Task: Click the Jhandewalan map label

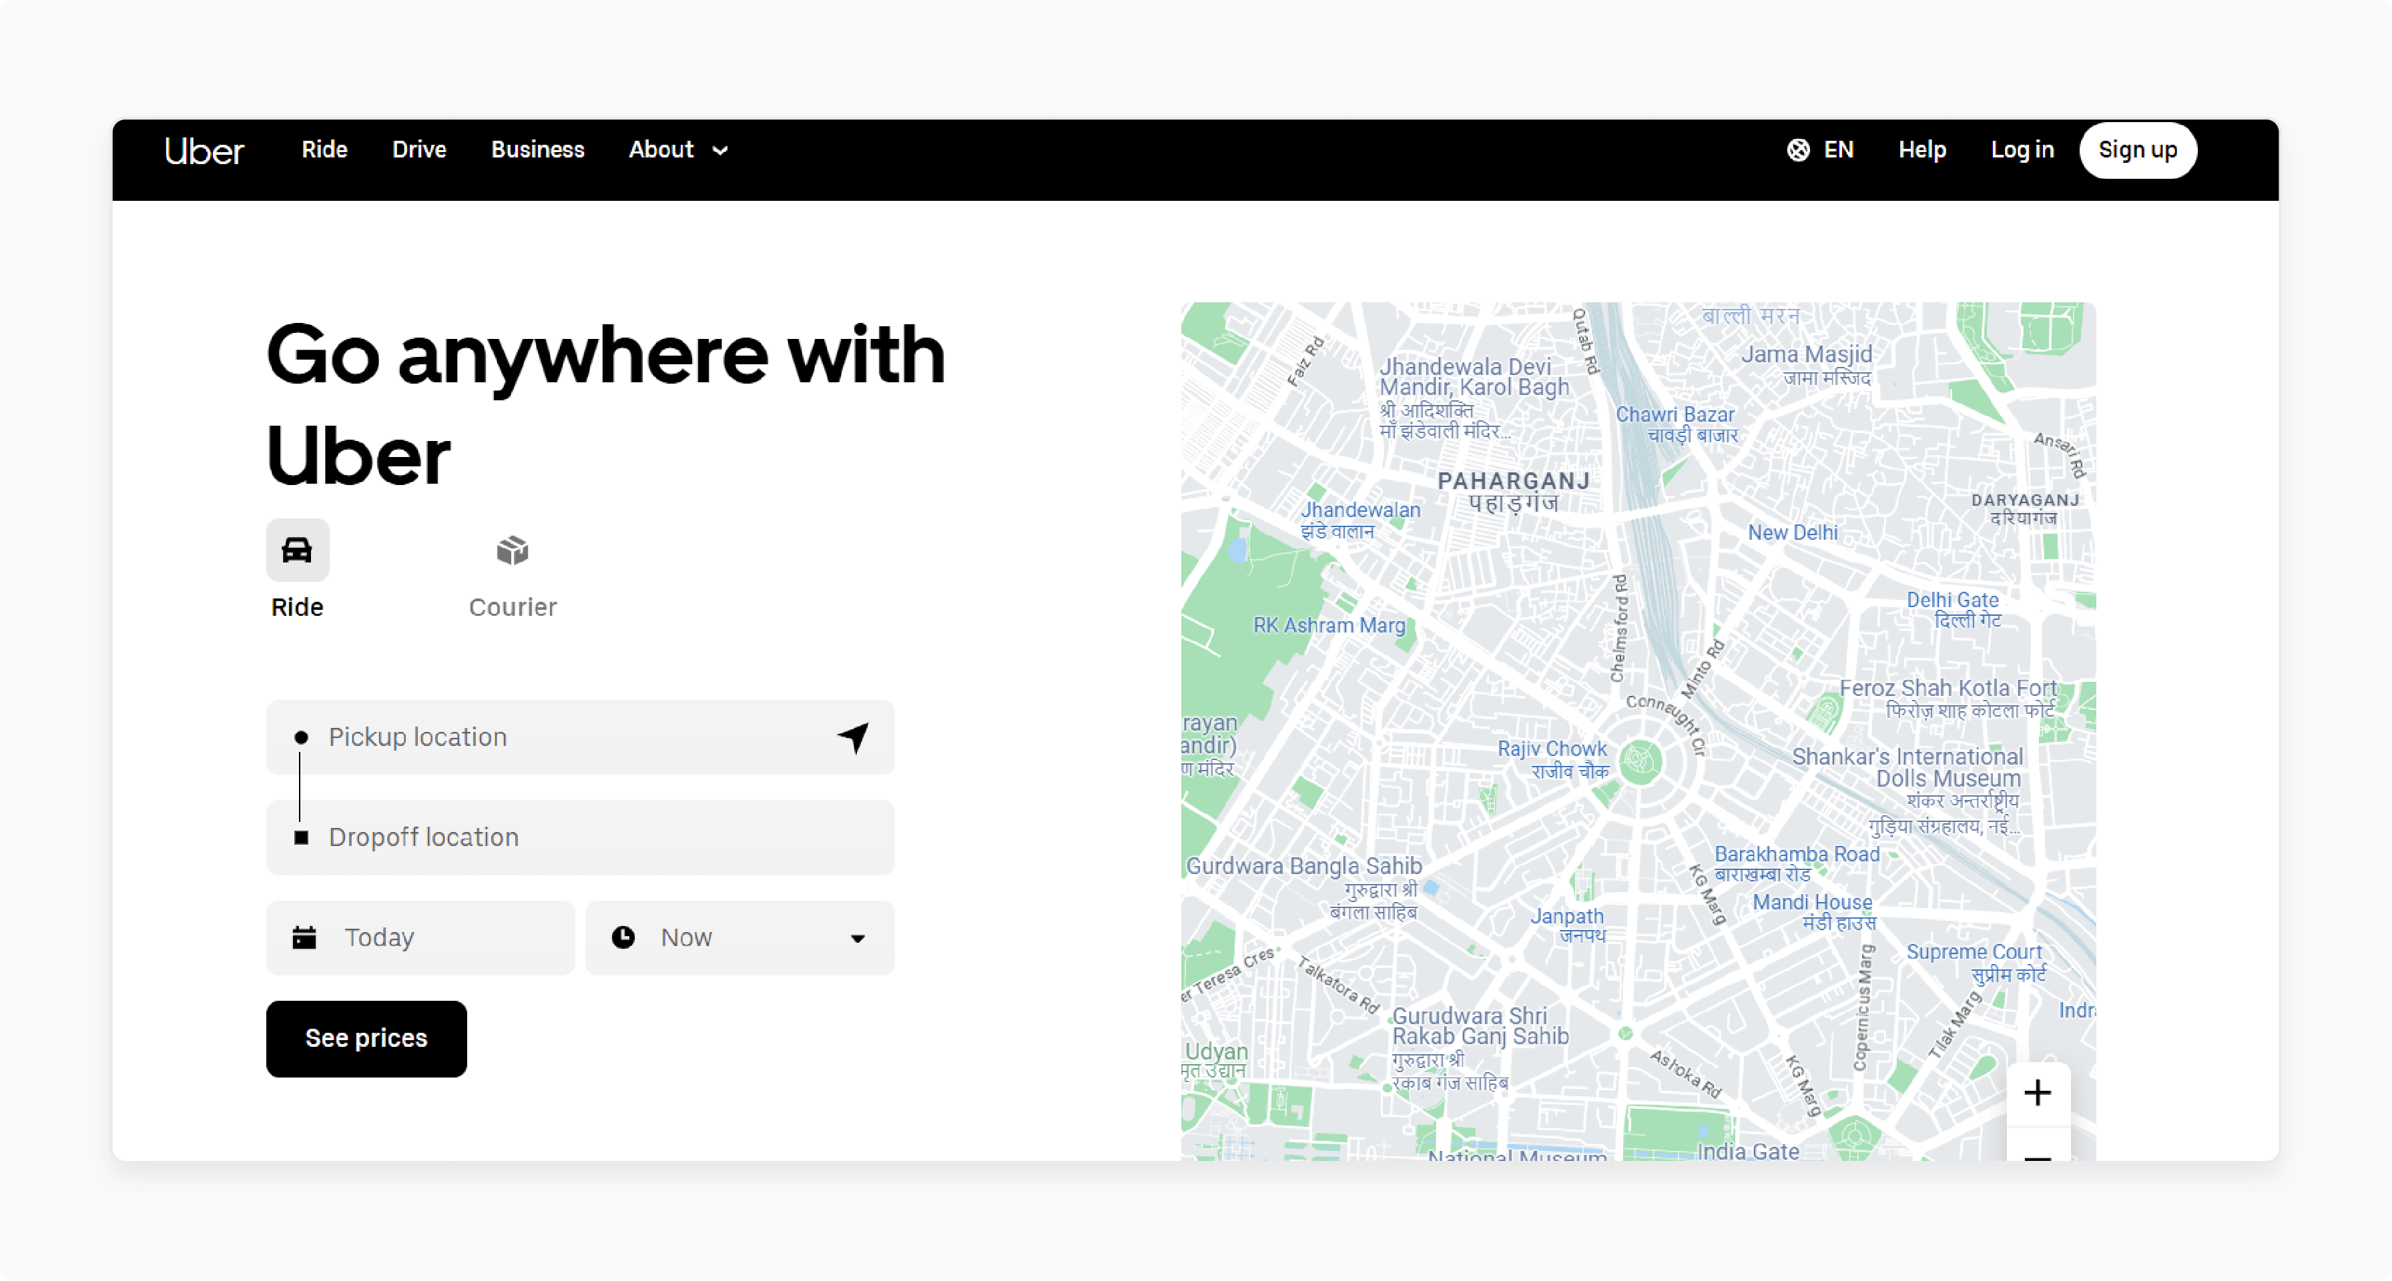Action: 1360,520
